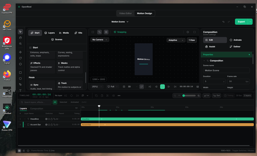Select the hand pan tool
The width and height of the screenshot is (257, 156).
coord(20,38)
